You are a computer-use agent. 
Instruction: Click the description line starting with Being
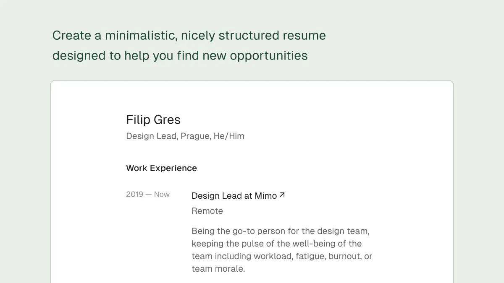[281, 231]
